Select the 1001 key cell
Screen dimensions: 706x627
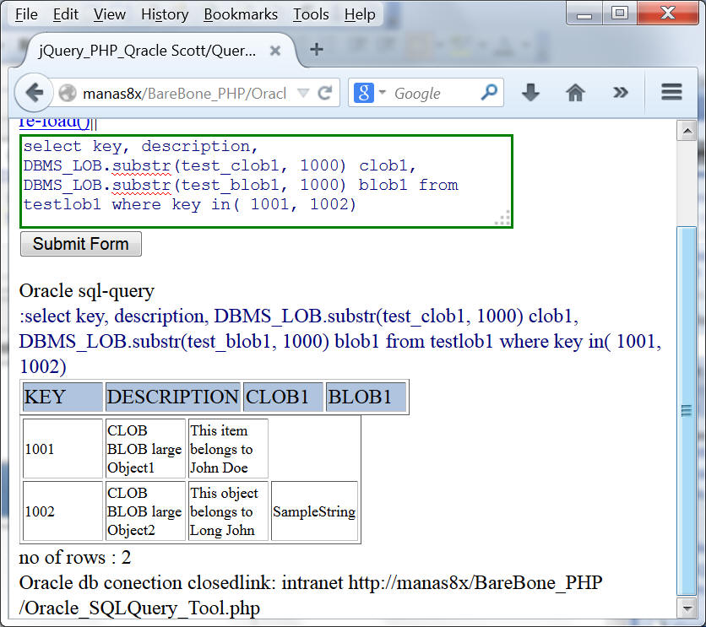62,448
